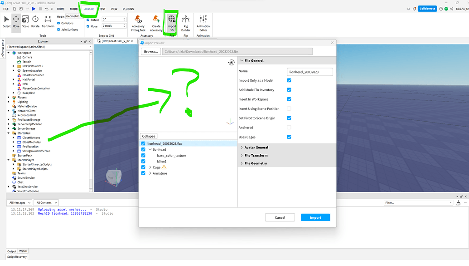Select the Workspace item in Explorer
Screen dimensions: 469x266
(24, 53)
